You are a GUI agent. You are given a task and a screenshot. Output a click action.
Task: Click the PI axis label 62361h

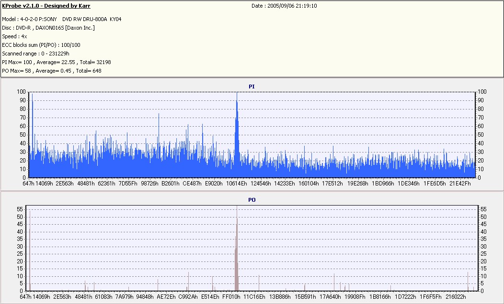click(x=106, y=184)
